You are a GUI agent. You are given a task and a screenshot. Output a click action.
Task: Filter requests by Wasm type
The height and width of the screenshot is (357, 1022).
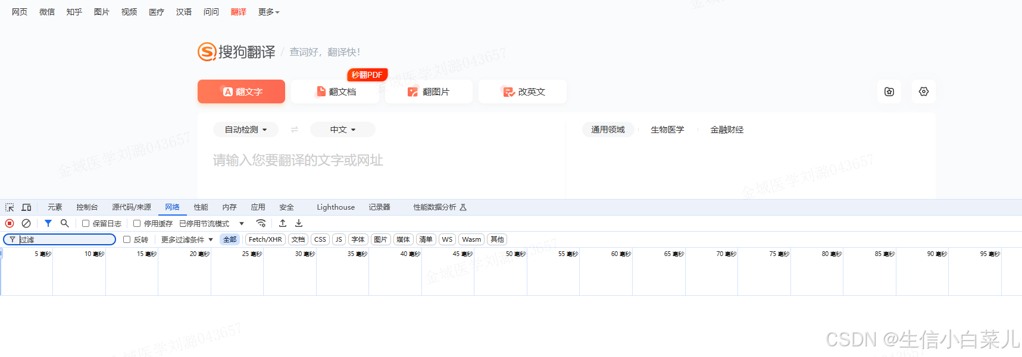(x=471, y=239)
